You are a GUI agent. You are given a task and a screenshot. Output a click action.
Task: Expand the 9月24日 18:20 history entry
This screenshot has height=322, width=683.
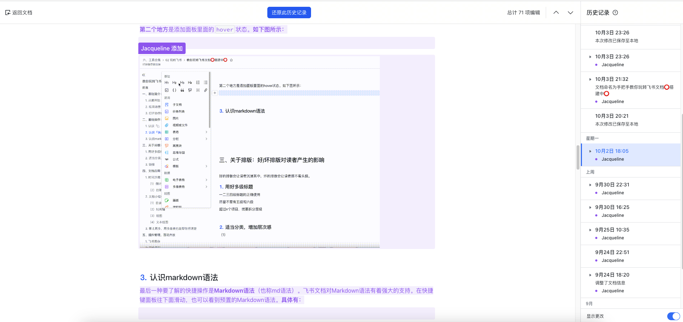click(590, 275)
